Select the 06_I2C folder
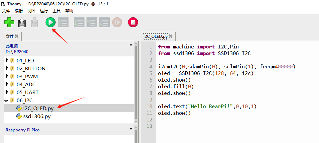This screenshot has width=319, height=143. click(24, 101)
